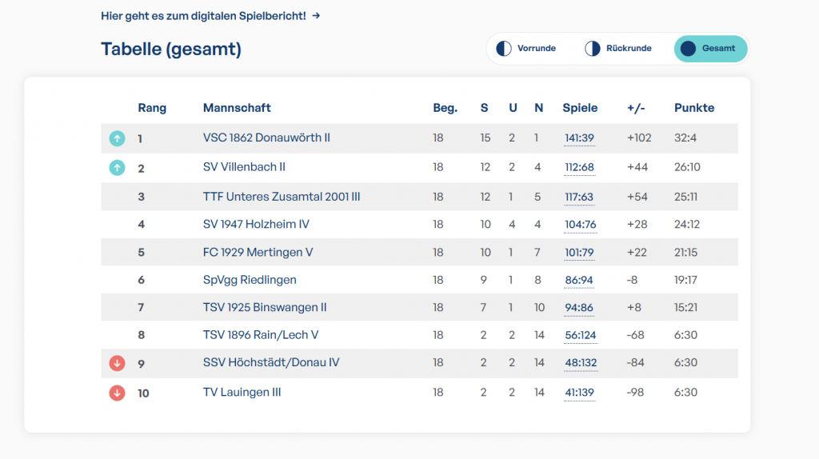The height and width of the screenshot is (459, 819).
Task: Click the Mannschaft column header
Action: point(237,108)
